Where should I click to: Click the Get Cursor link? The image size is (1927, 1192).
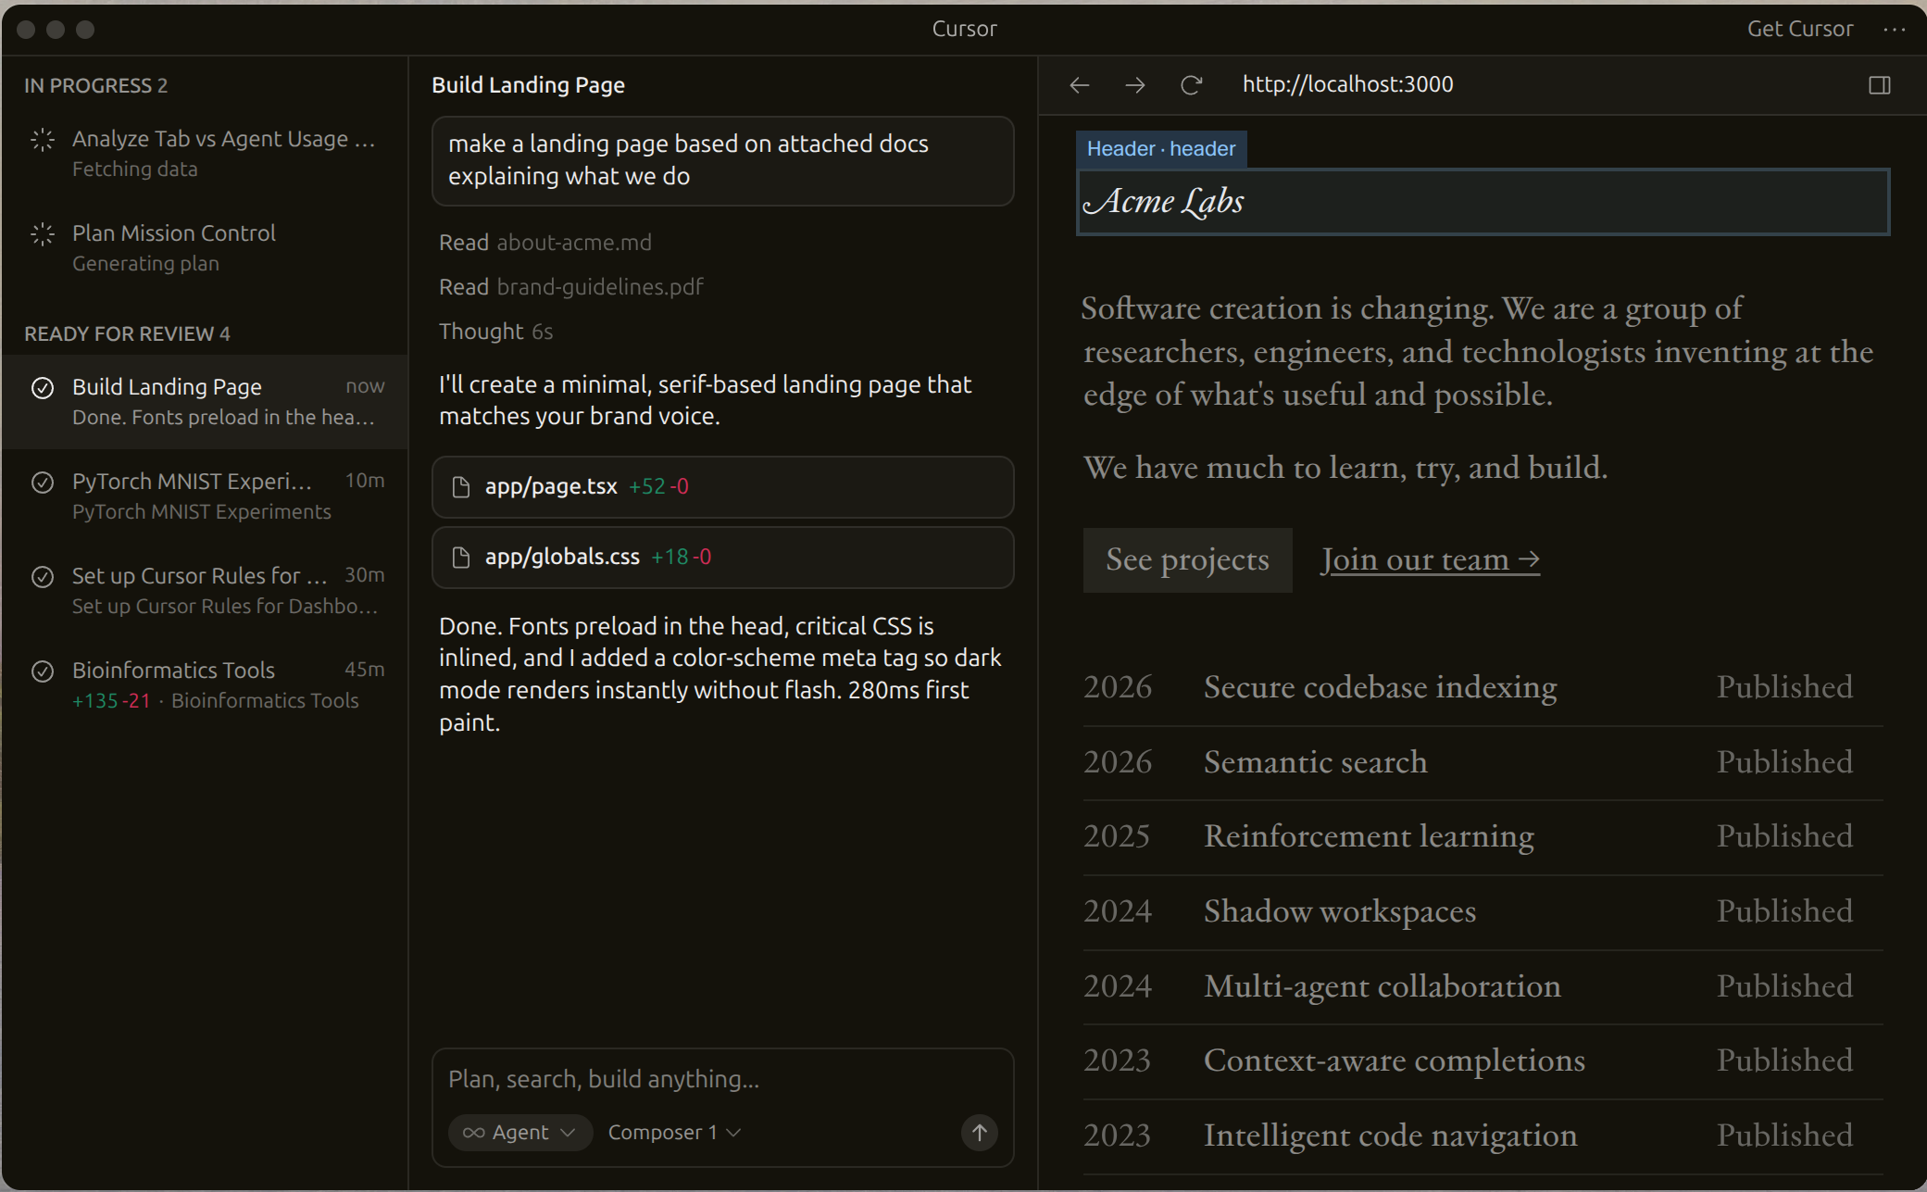[1799, 30]
